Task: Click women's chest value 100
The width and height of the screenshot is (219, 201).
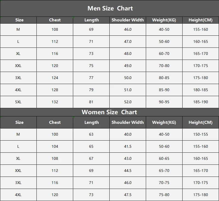Action: point(55,134)
